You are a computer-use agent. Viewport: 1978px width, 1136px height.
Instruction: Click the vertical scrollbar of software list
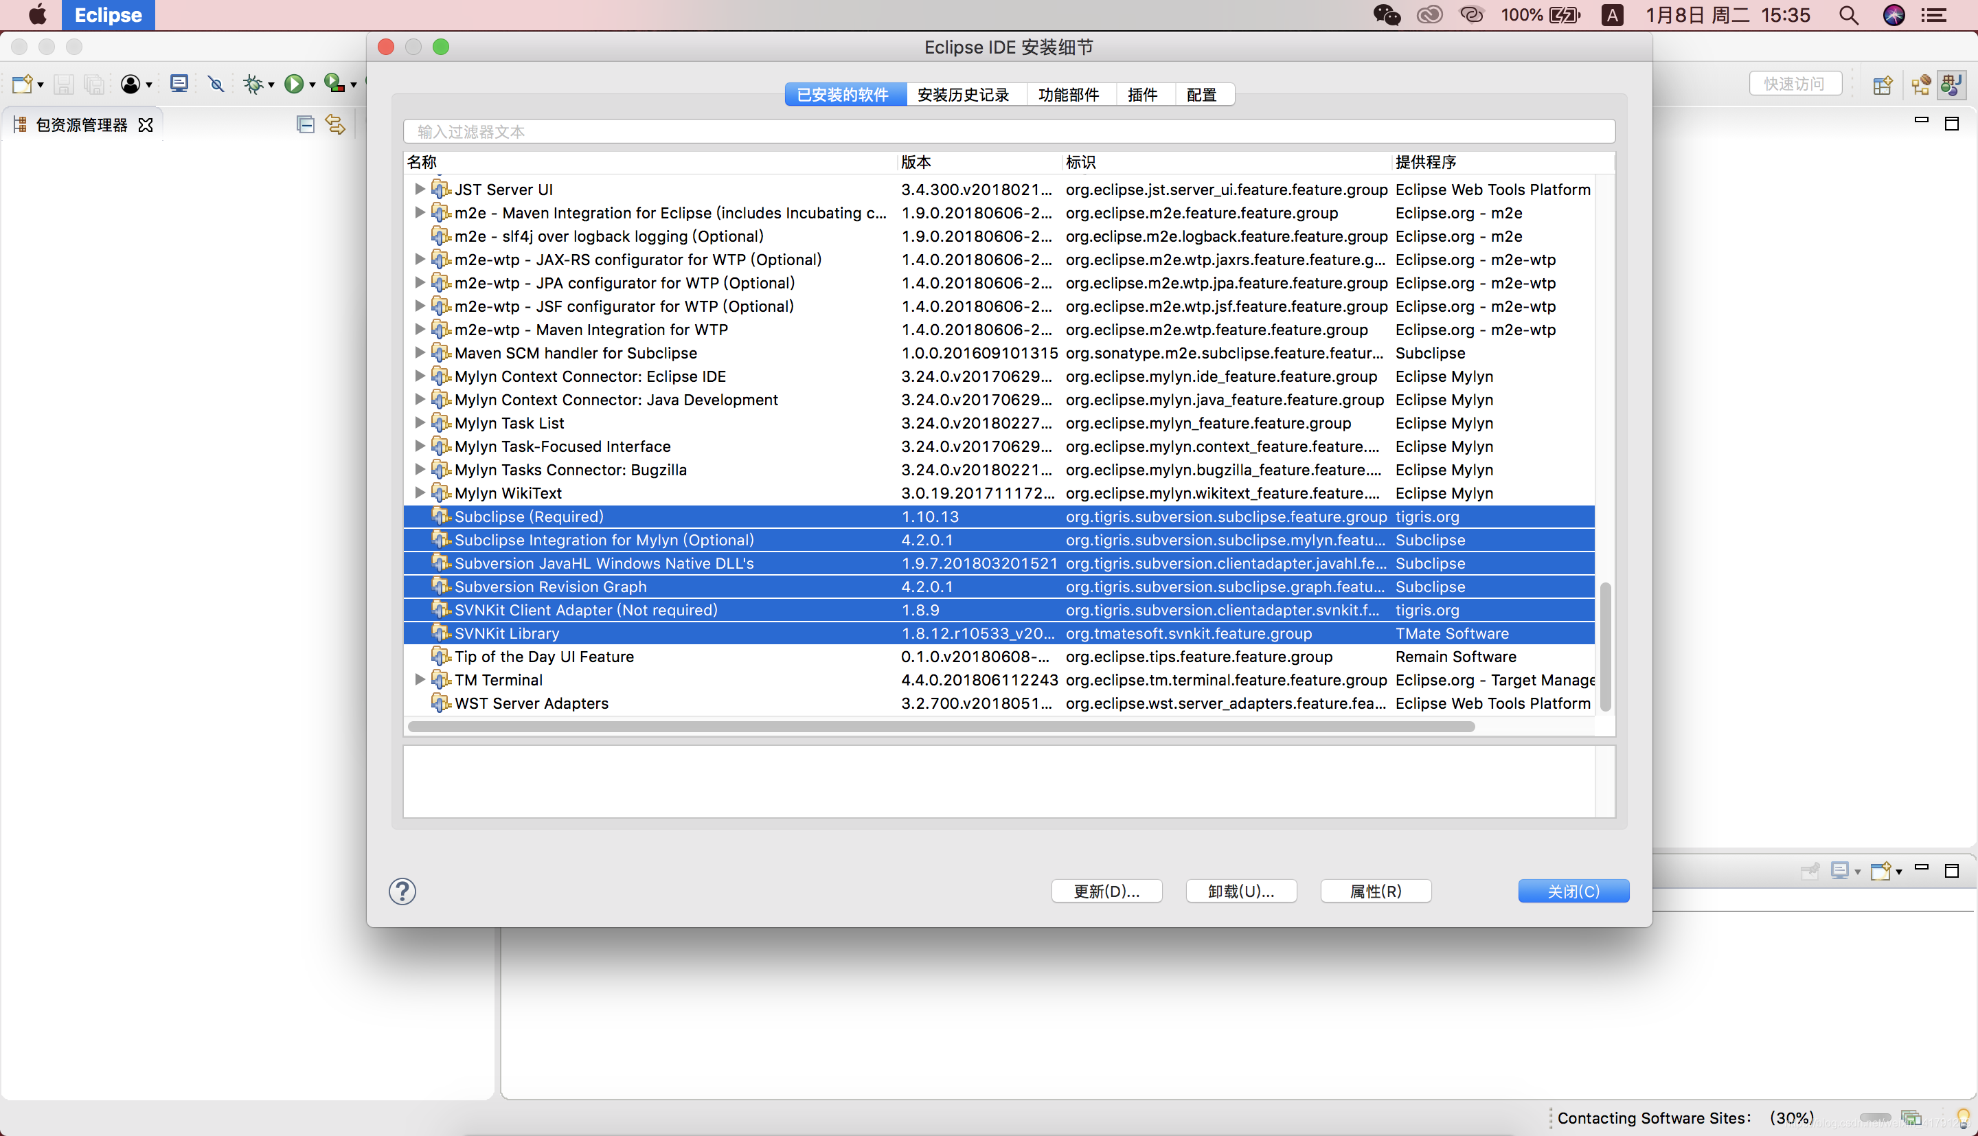coord(1605,646)
